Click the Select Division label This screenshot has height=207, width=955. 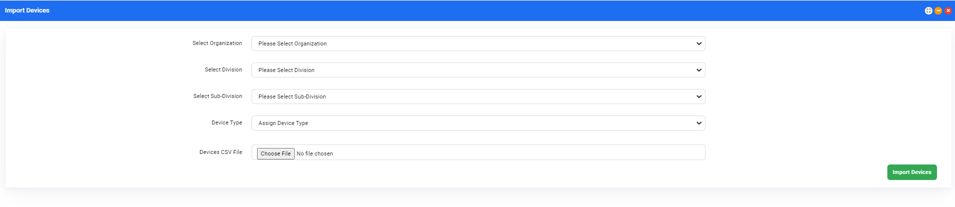click(223, 70)
